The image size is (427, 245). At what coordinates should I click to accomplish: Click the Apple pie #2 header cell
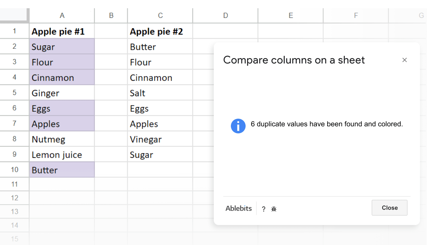click(160, 31)
